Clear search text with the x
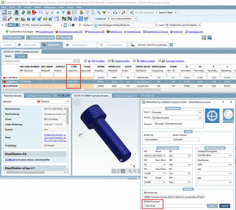The width and height of the screenshot is (236, 210). pos(61,25)
